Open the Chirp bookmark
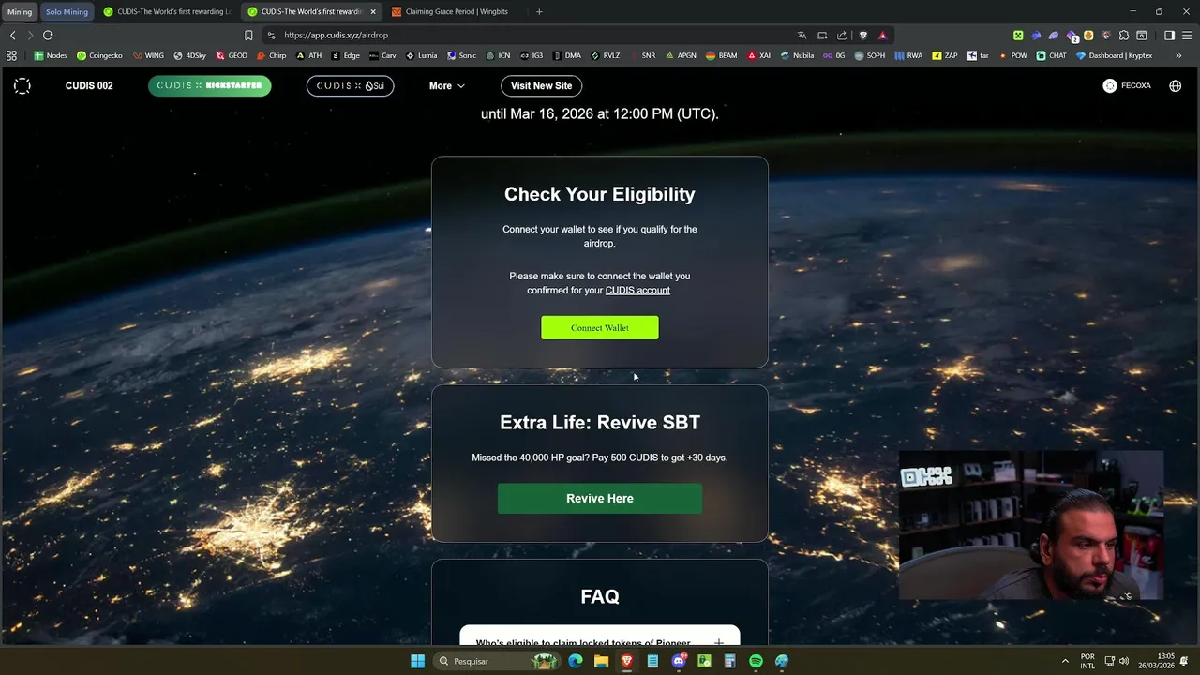The height and width of the screenshot is (675, 1200). (x=272, y=55)
